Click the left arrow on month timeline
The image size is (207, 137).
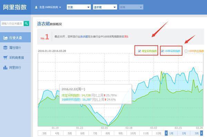point(166,133)
